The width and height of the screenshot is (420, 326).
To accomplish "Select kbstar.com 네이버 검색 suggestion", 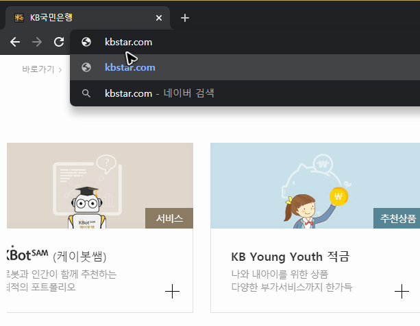I will [x=245, y=93].
